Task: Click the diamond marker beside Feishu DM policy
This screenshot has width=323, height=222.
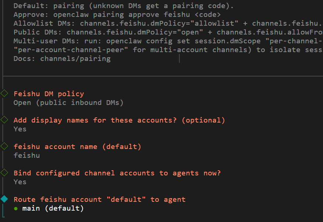Action: point(4,94)
